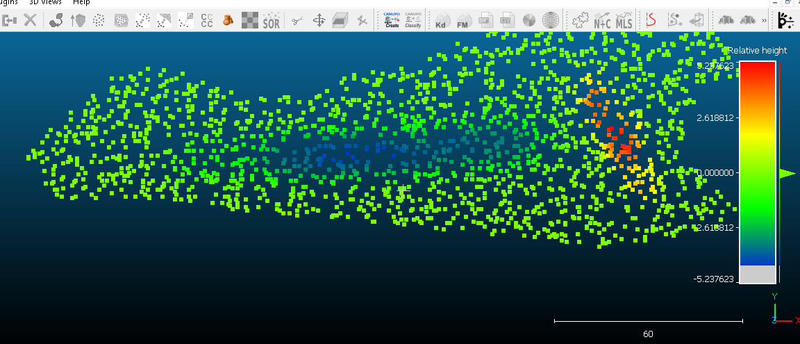Screen dimensions: 800x344
Task: Click the SOR filter tool icon
Action: [x=271, y=21]
